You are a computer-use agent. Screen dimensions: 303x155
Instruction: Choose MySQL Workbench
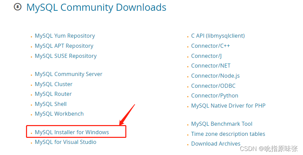(x=59, y=114)
